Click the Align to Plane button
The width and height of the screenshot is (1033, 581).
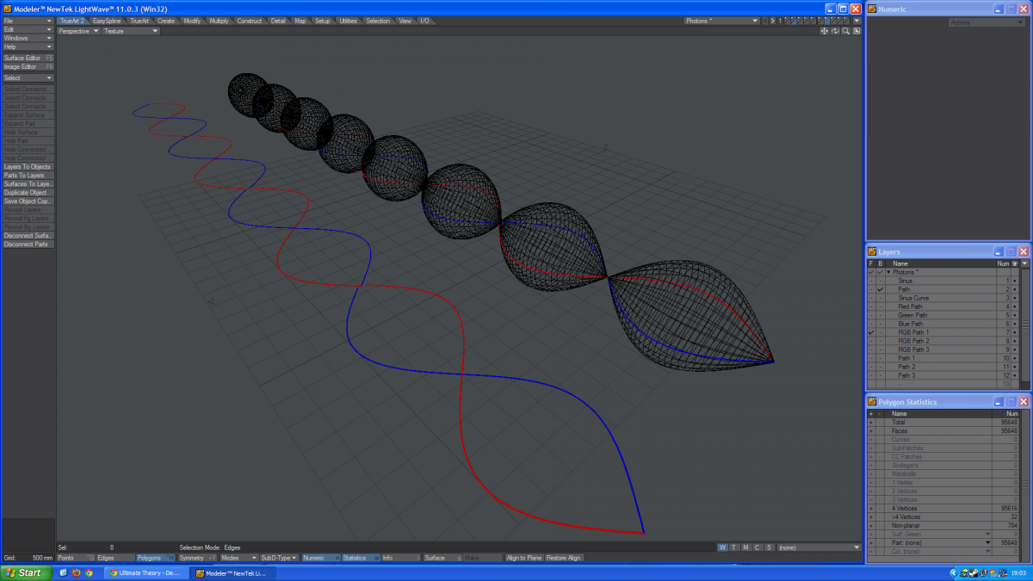(523, 558)
